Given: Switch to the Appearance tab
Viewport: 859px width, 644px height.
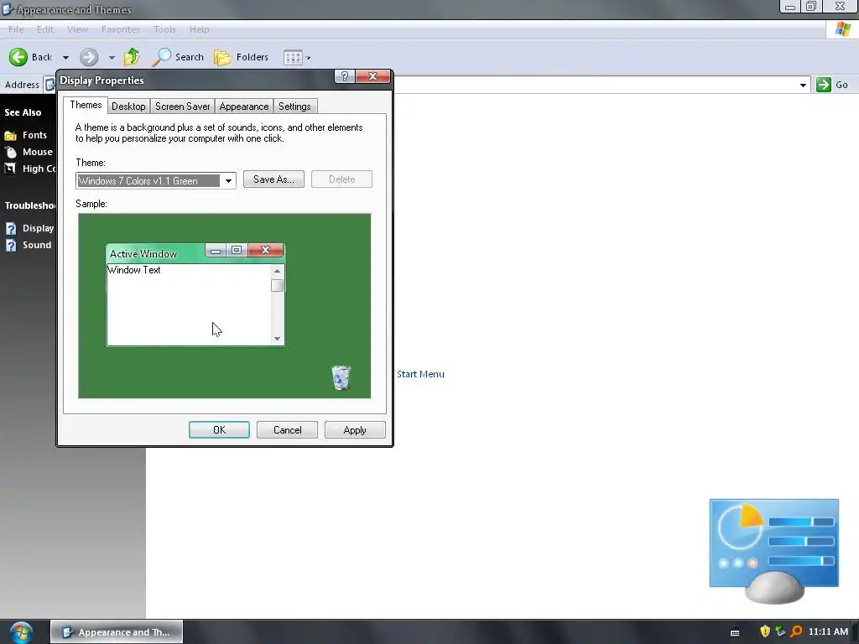Looking at the screenshot, I should (x=244, y=106).
